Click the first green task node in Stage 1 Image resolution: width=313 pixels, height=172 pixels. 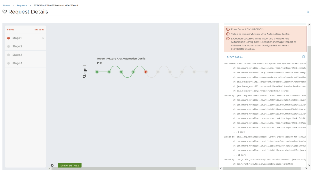97,72
